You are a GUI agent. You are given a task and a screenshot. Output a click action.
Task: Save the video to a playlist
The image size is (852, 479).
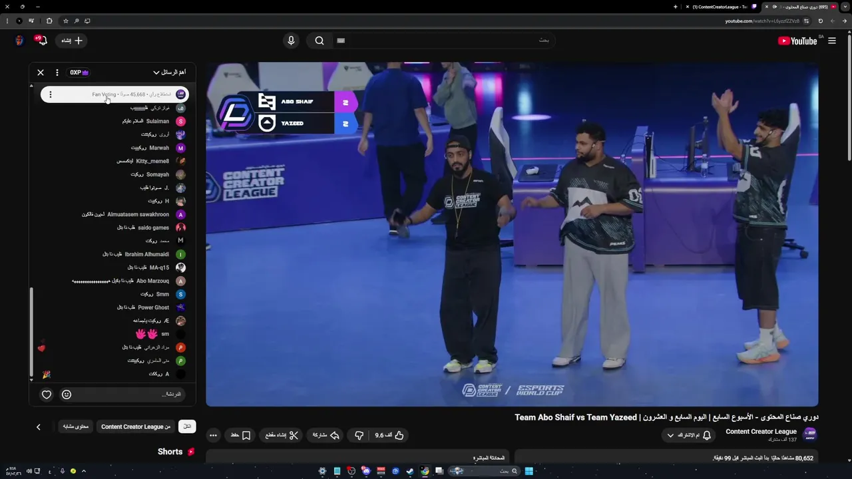240,435
